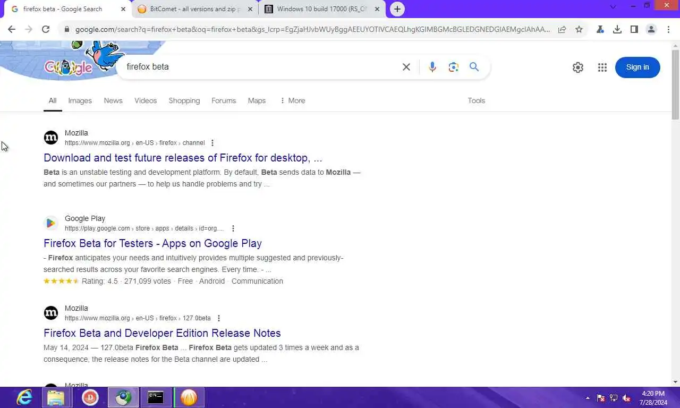Switch to Forums results
Screen dimensions: 680x408
pyautogui.click(x=224, y=100)
